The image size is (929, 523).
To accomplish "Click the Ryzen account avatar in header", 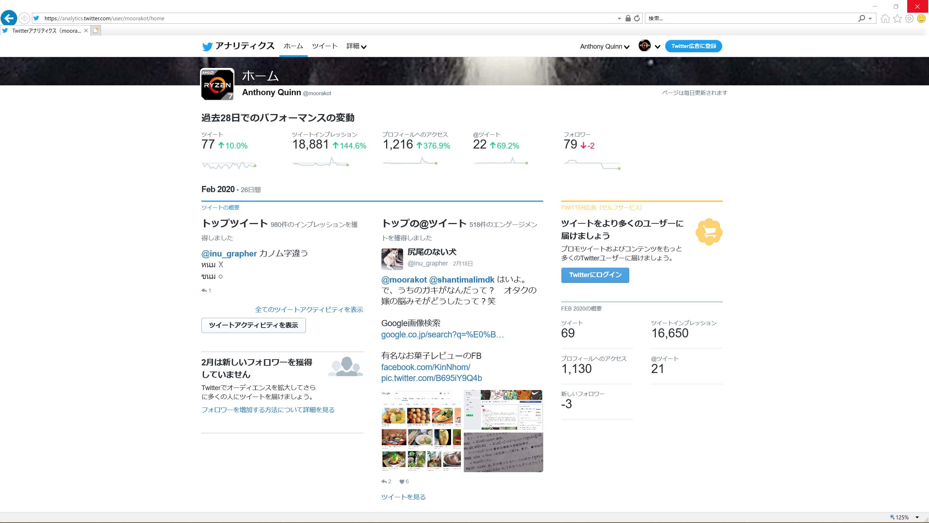I will (x=644, y=46).
